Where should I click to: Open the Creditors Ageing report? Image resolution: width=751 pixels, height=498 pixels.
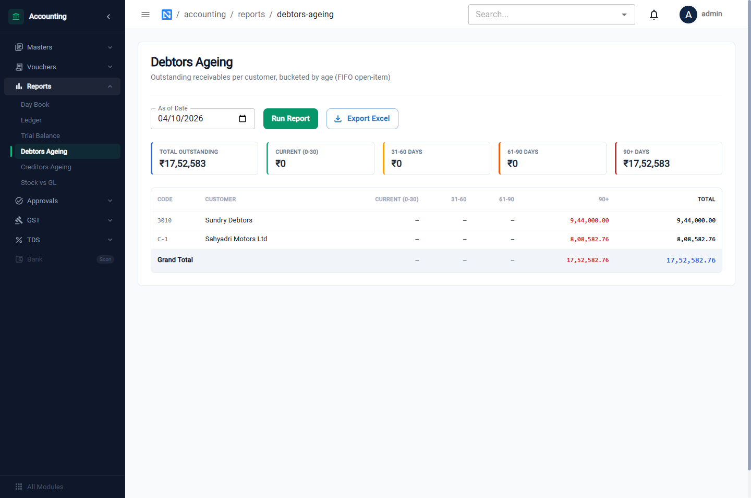pyautogui.click(x=46, y=167)
